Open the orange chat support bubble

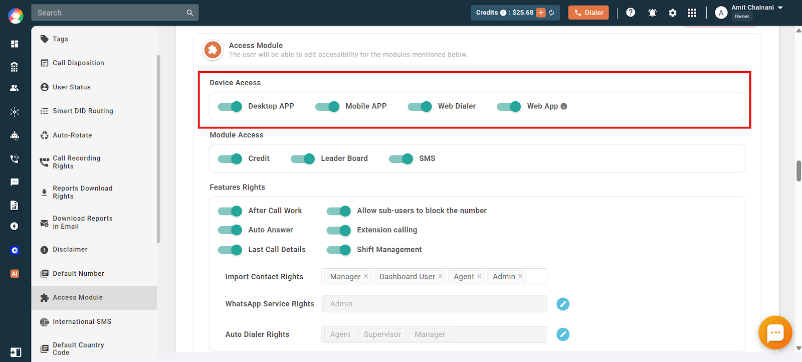[775, 332]
